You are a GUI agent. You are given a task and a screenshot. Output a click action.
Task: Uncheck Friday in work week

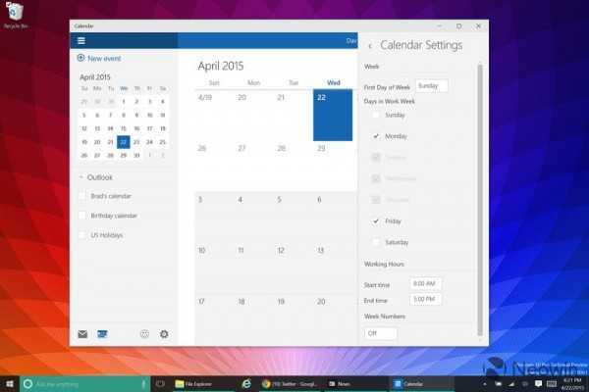pyautogui.click(x=376, y=220)
